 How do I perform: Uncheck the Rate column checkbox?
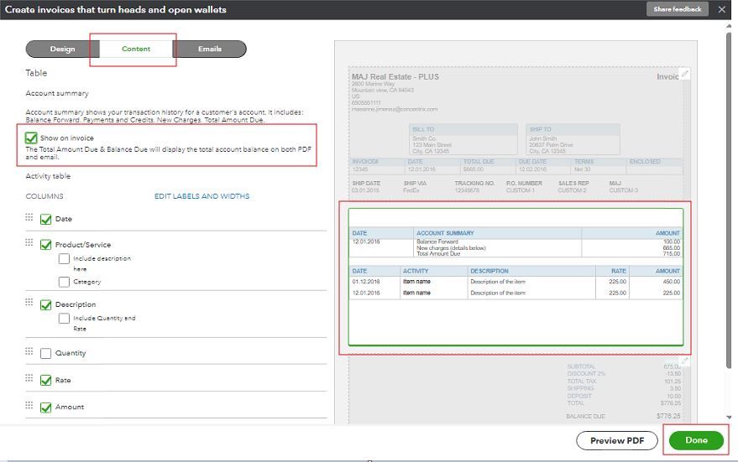coord(45,380)
